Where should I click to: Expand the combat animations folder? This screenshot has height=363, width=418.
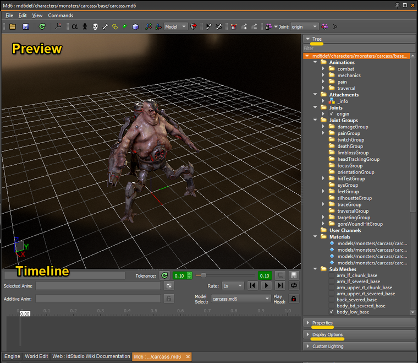323,69
